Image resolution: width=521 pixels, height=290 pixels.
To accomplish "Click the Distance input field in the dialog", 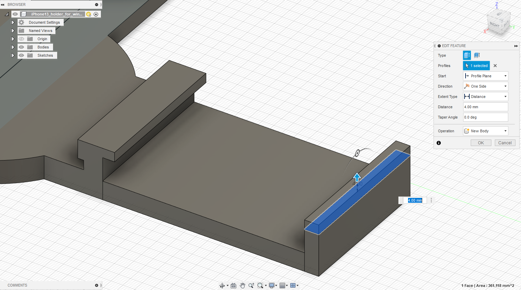I will [x=486, y=107].
